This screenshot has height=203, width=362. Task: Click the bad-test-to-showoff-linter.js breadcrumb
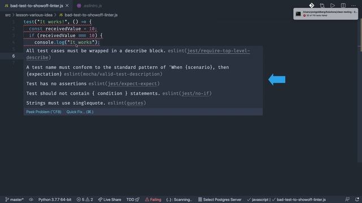91,15
